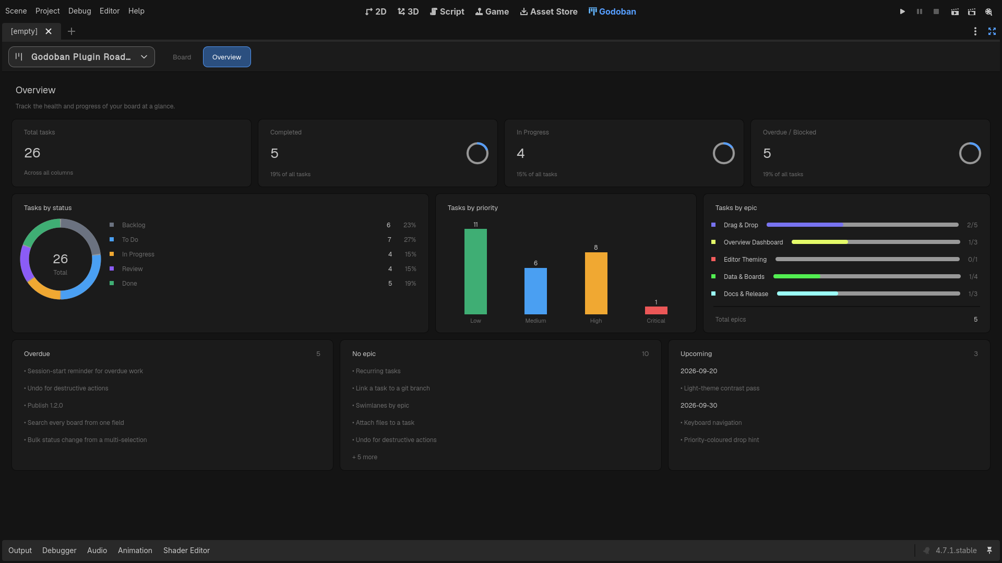Screen dimensions: 1002x563
Task: Open the Debugger bottom panel
Action: pos(59,550)
